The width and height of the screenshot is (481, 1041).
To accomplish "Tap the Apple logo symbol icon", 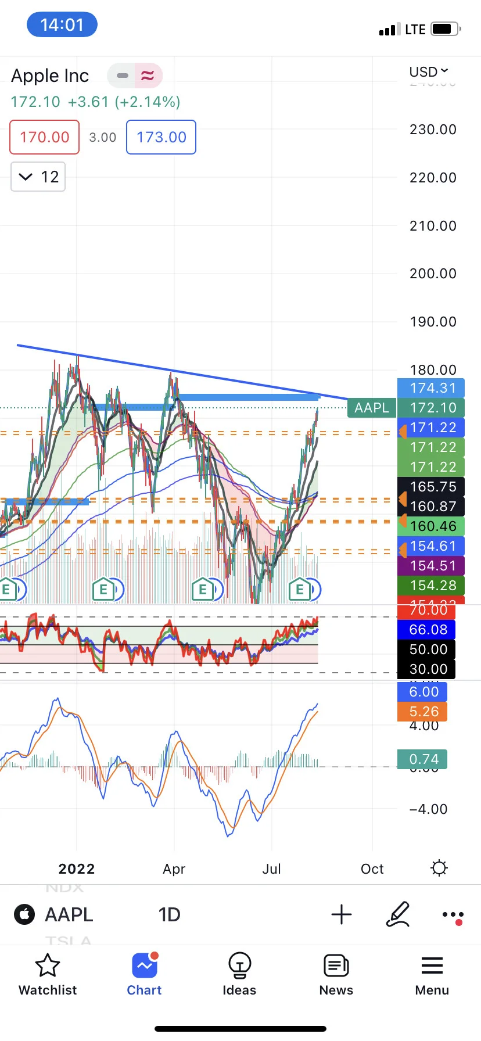I will pos(24,914).
